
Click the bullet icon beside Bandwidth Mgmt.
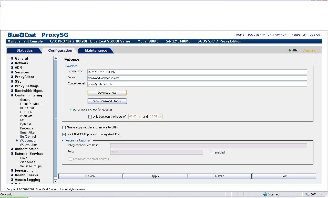pyautogui.click(x=12, y=91)
